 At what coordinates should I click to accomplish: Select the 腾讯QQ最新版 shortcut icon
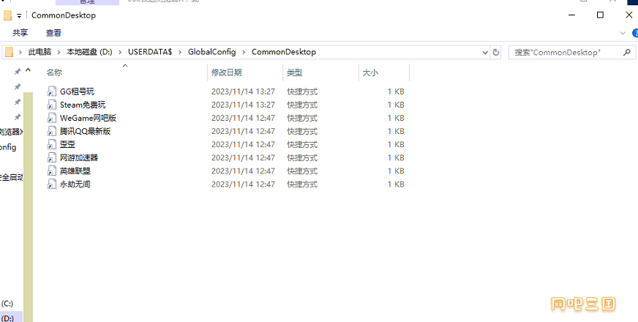pyautogui.click(x=51, y=131)
